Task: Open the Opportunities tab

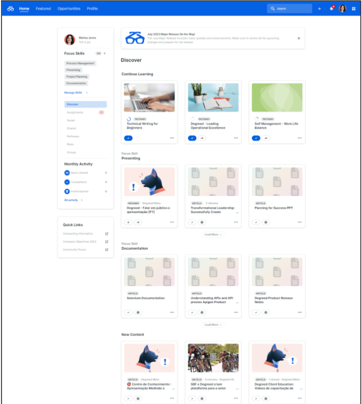Action: coord(69,8)
